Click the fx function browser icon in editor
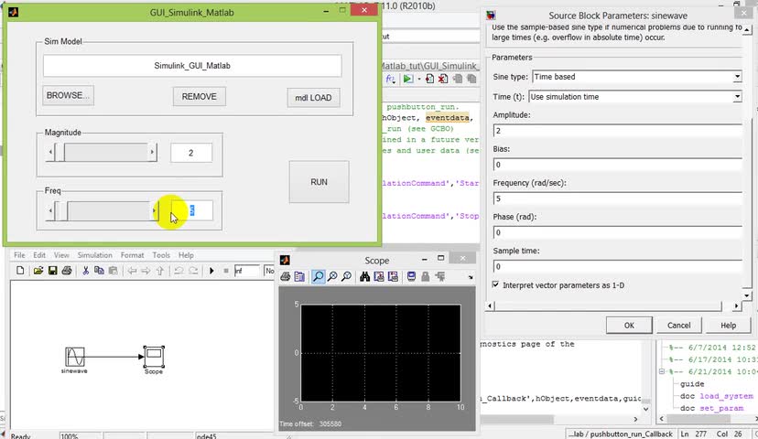Screen dimensions: 758x439 [x=390, y=79]
